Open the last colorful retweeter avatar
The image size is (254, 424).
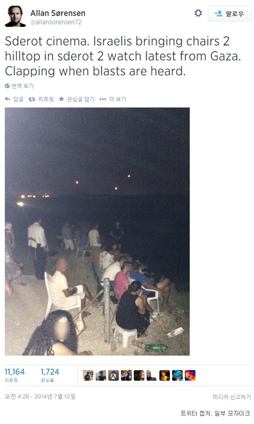point(190,376)
